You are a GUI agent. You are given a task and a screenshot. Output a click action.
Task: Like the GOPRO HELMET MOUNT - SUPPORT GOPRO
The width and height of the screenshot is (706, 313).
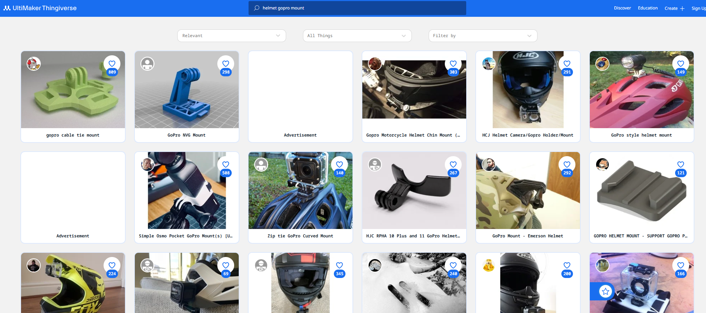point(681,165)
